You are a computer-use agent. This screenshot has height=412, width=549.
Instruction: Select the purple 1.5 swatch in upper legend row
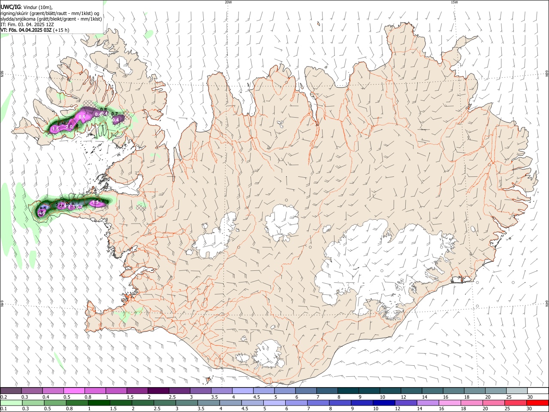point(137,391)
